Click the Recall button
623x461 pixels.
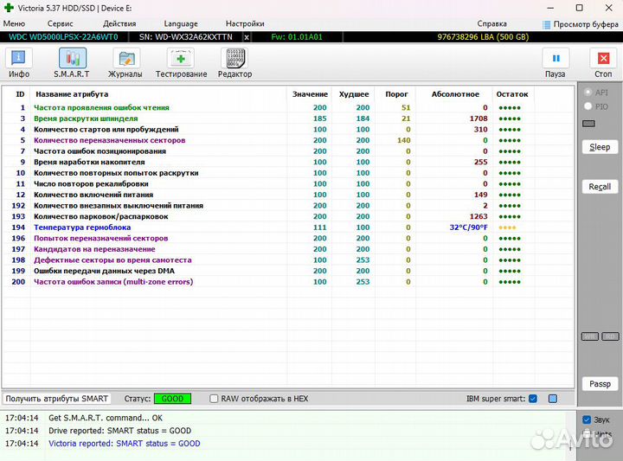(x=600, y=187)
